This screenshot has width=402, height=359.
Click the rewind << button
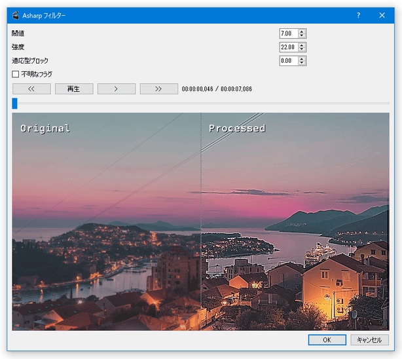click(31, 89)
